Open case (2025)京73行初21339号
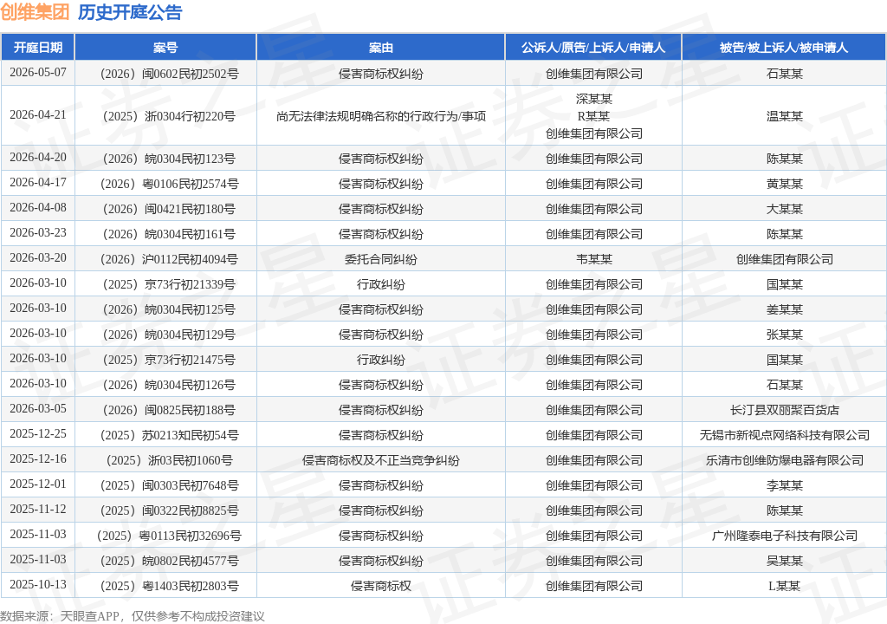This screenshot has height=624, width=887. click(x=167, y=284)
